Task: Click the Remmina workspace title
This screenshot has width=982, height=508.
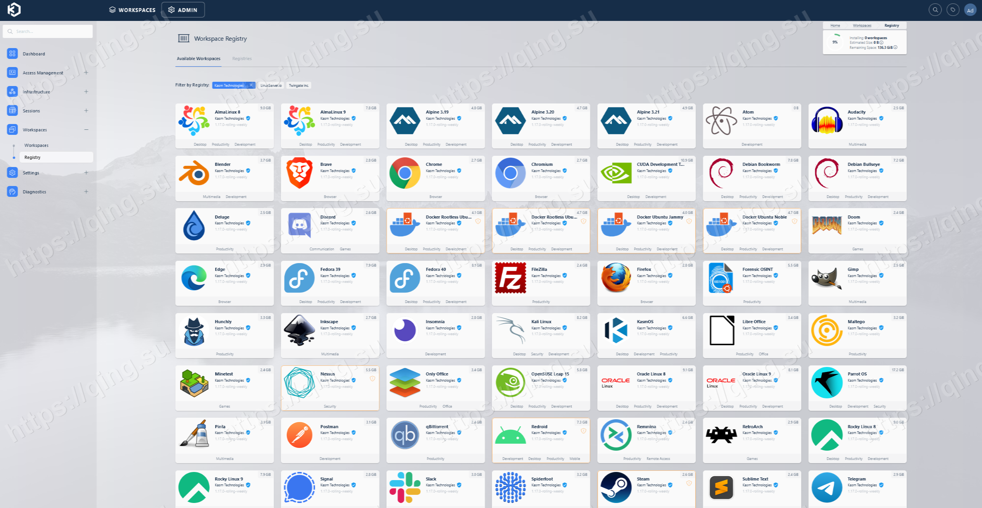Action: [646, 427]
